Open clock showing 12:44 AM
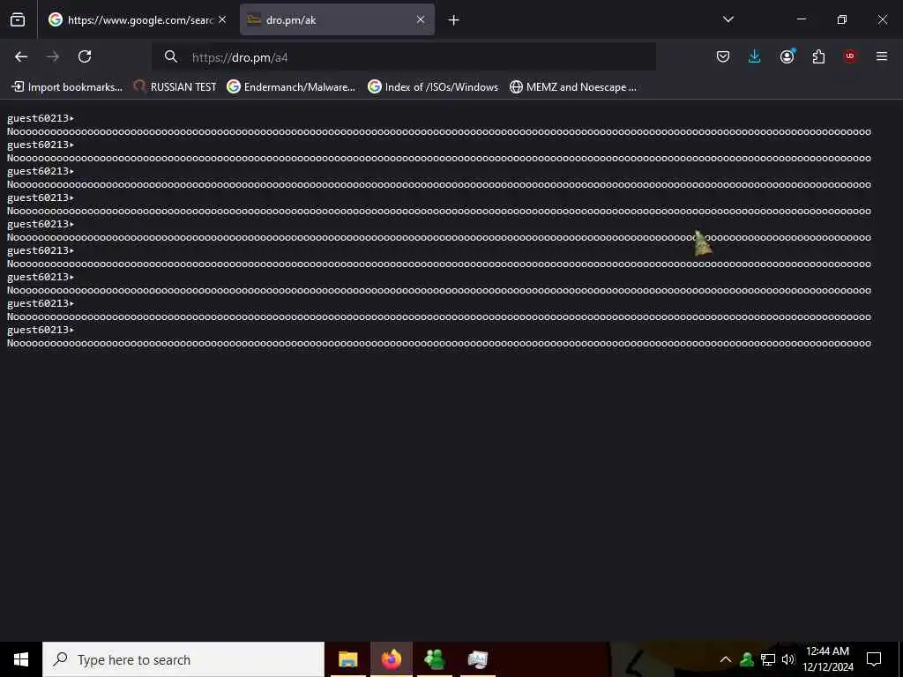The width and height of the screenshot is (903, 677). click(x=827, y=659)
